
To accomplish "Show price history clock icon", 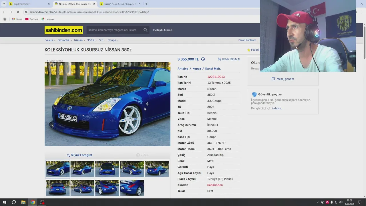I will 203,59.
